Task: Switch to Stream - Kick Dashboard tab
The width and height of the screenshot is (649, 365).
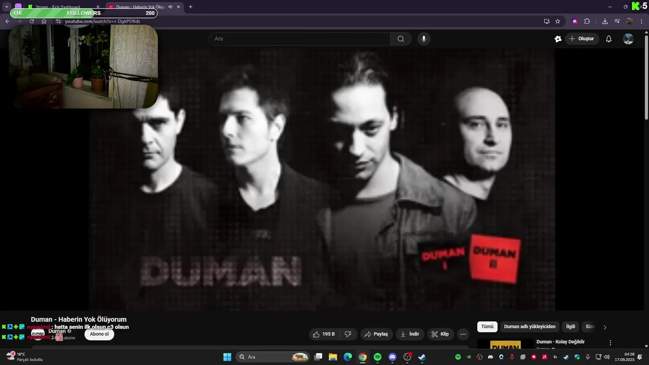Action: click(57, 7)
